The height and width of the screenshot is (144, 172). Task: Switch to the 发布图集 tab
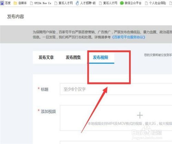(73, 57)
